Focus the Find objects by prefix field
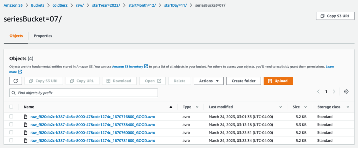Viewport: 358px width, 148px height. (x=84, y=93)
